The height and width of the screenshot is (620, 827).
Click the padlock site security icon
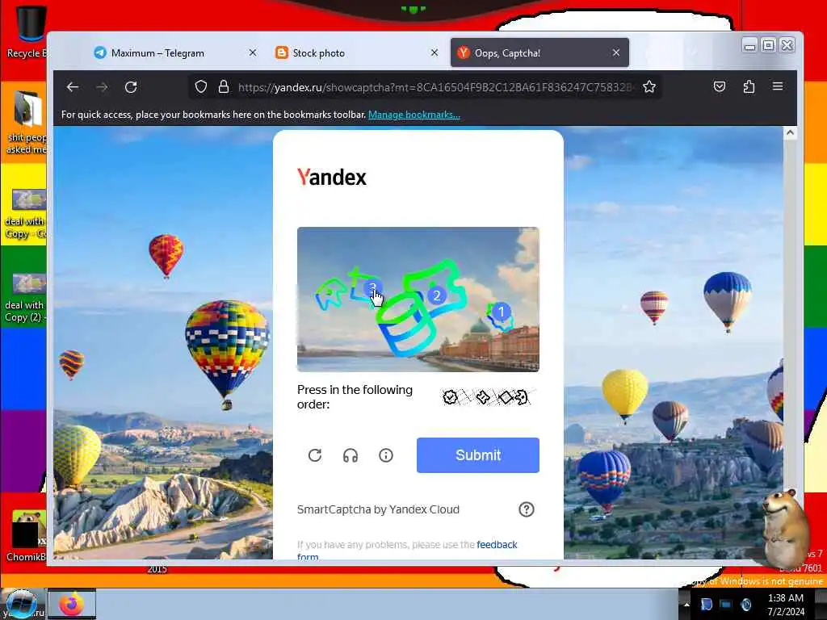coord(224,87)
